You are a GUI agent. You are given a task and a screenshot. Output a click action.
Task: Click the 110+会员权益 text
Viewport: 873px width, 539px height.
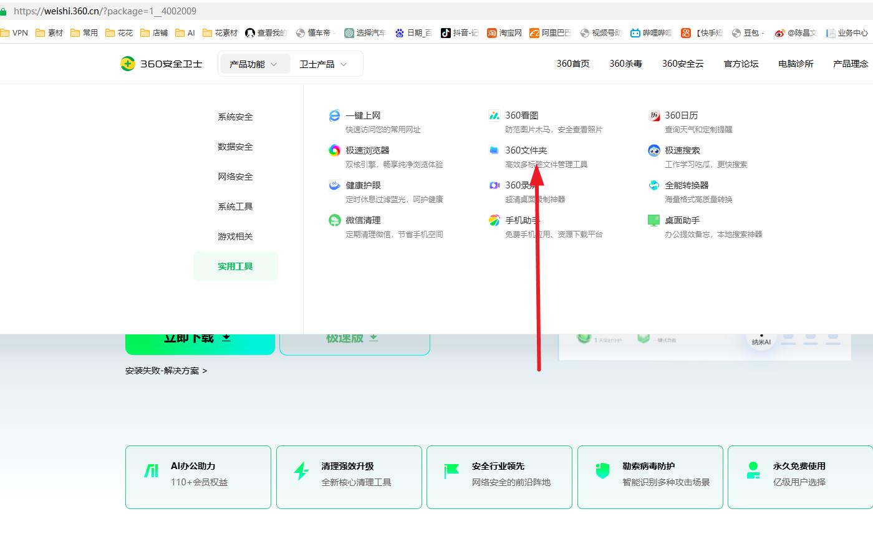(x=200, y=482)
